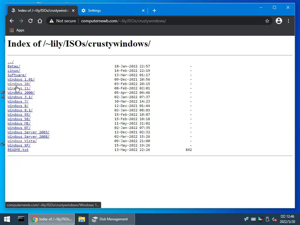Click the date 18-Jan-2022 22:57
The width and height of the screenshot is (300, 225).
click(132, 66)
